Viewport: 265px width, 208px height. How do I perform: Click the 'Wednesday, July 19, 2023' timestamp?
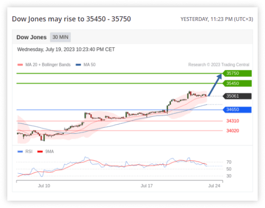click(66, 49)
